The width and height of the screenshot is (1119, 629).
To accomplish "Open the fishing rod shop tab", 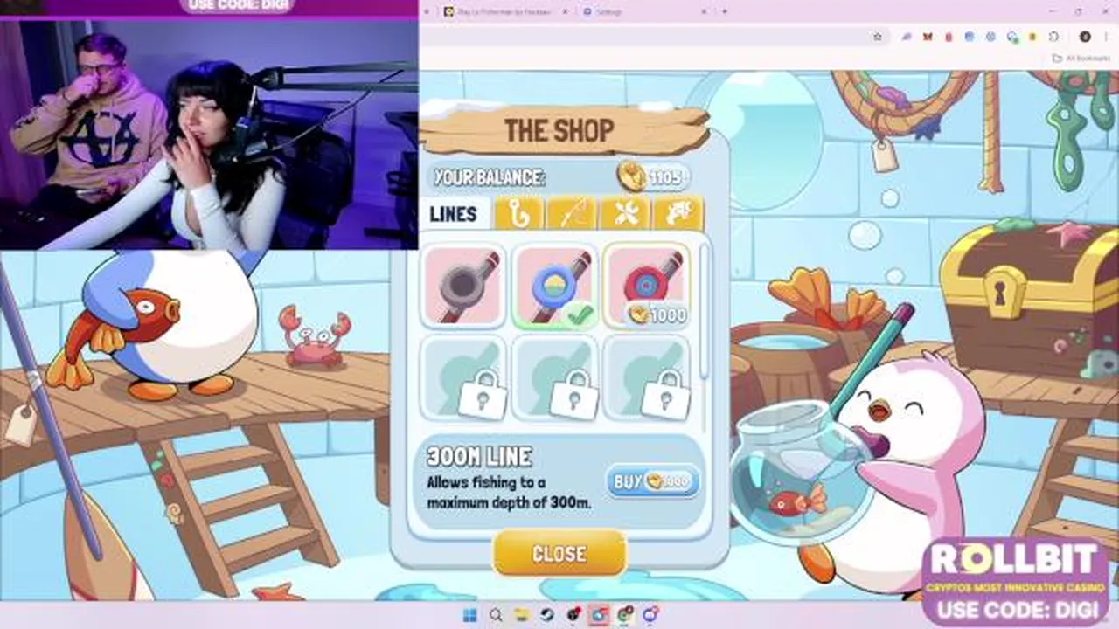I will coord(573,214).
